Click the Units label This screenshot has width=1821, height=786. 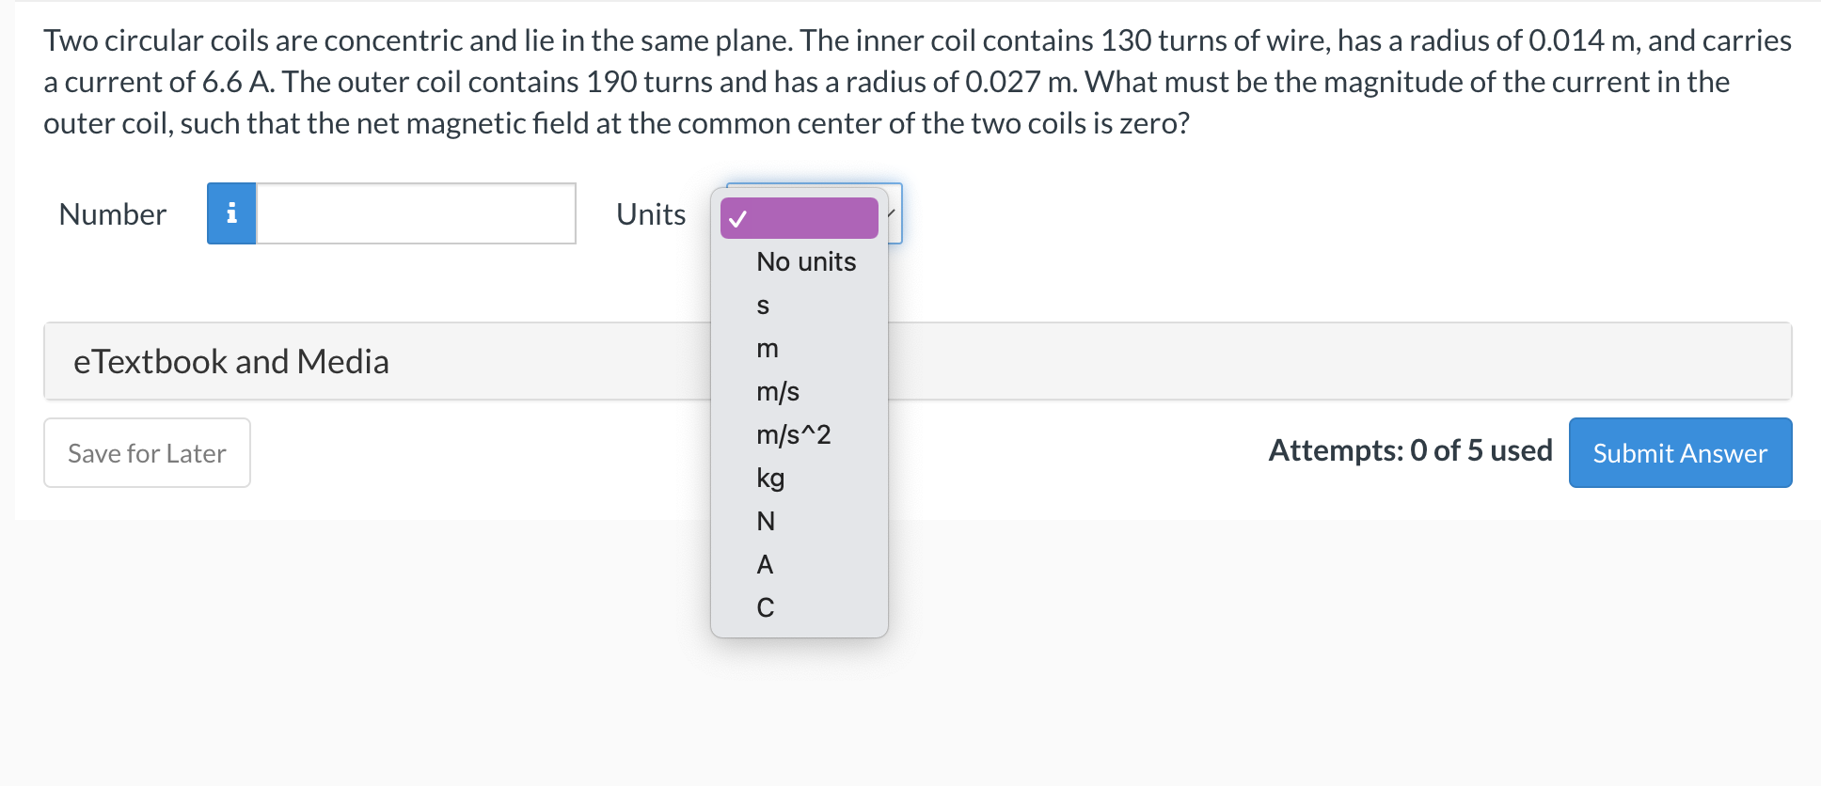[649, 214]
